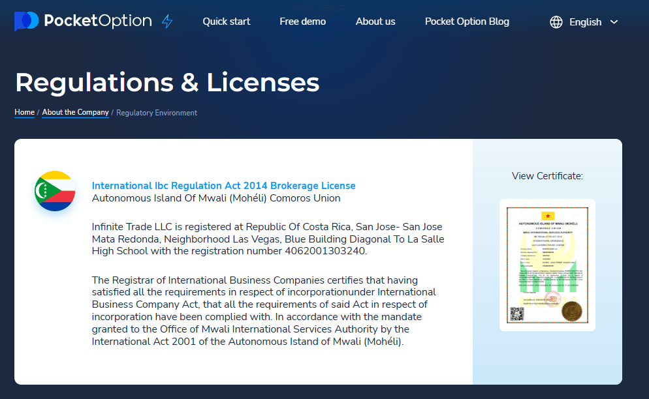
Task: Open the International Ibc Regulation Act license link
Action: pyautogui.click(x=223, y=186)
